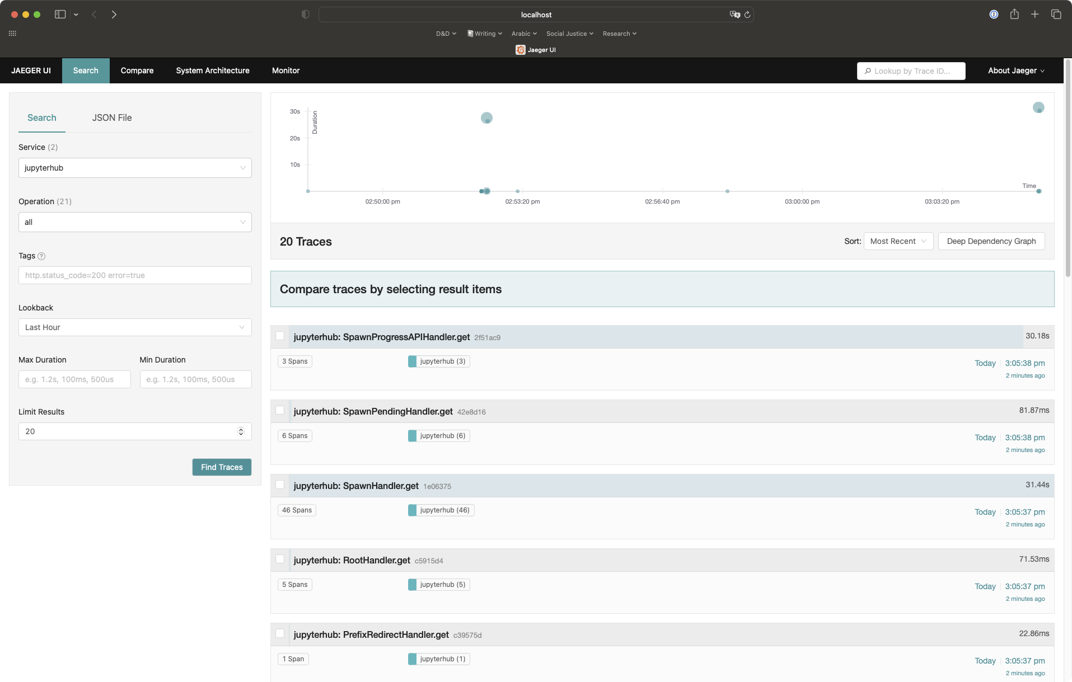The image size is (1072, 682).
Task: Open the Service dropdown showing jupyterhub
Action: point(135,168)
